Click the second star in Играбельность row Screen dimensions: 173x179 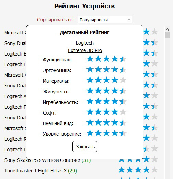point(98,102)
